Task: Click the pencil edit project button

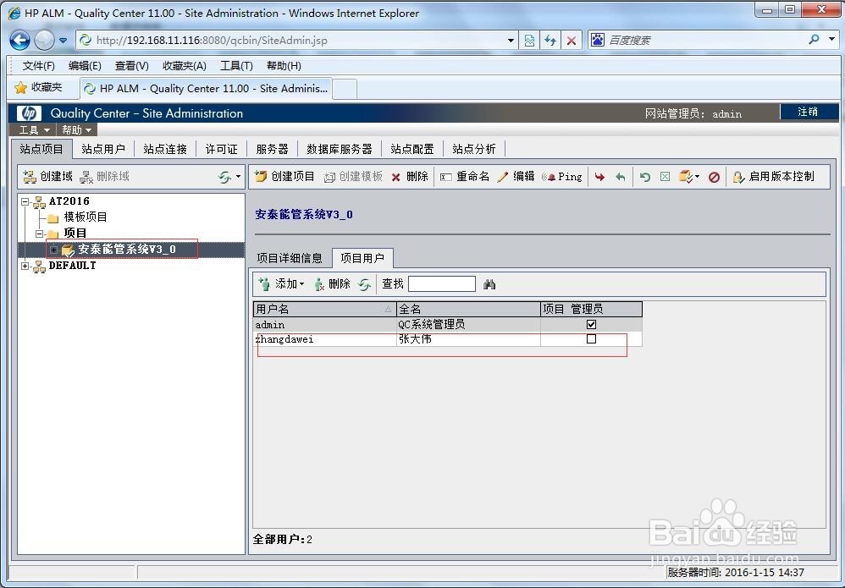Action: coord(516,177)
